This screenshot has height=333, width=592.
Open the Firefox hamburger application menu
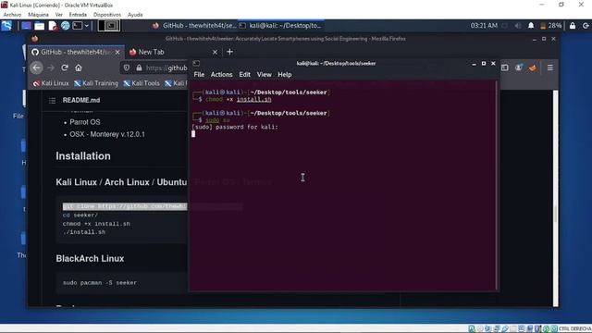[550, 68]
